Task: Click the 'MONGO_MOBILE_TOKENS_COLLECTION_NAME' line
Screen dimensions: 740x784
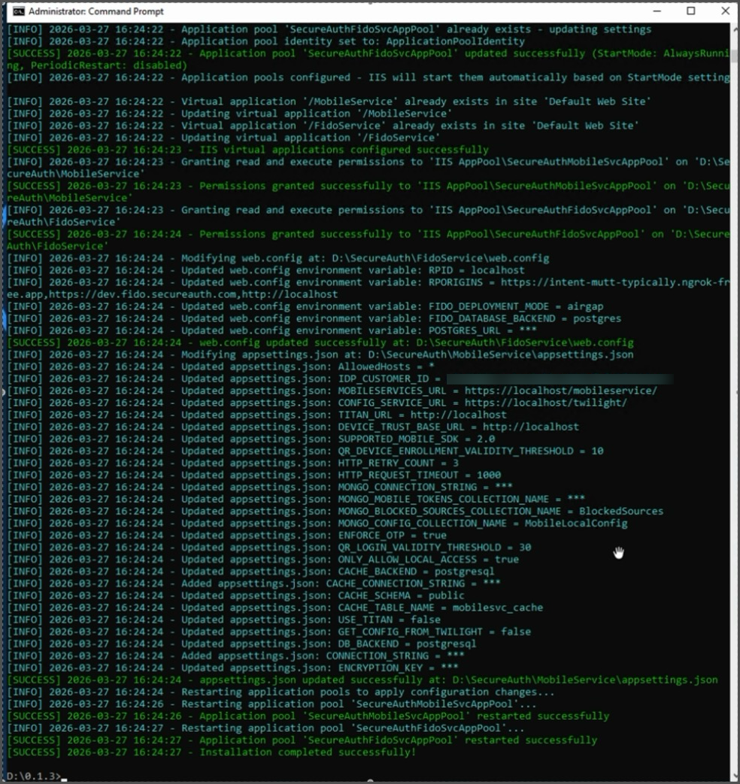Action: tap(296, 499)
